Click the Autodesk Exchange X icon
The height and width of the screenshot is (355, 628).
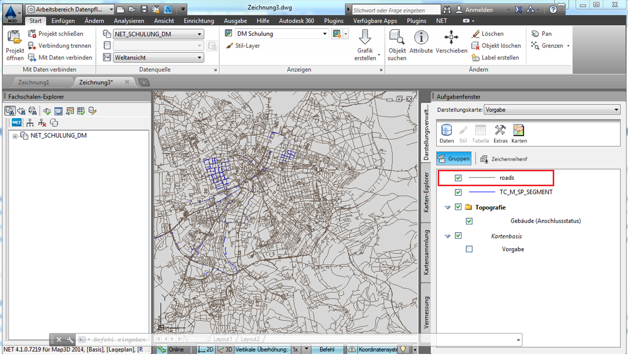coord(518,10)
